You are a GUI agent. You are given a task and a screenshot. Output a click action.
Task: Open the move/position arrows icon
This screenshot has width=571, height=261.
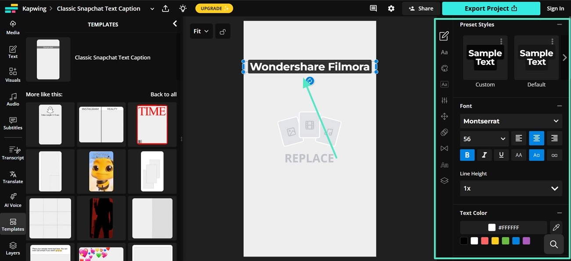(x=444, y=116)
